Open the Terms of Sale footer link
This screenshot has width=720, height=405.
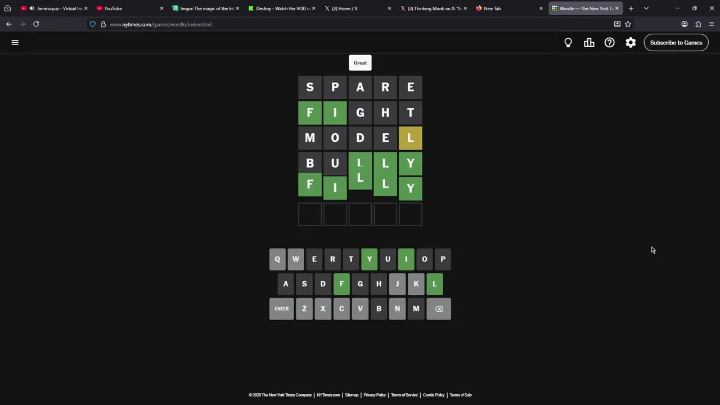coord(461,395)
